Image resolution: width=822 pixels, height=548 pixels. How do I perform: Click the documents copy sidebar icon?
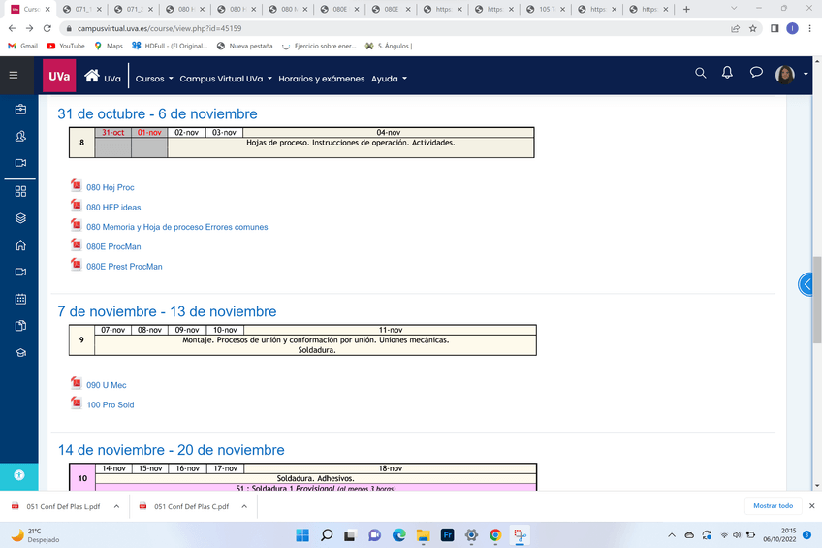[20, 326]
